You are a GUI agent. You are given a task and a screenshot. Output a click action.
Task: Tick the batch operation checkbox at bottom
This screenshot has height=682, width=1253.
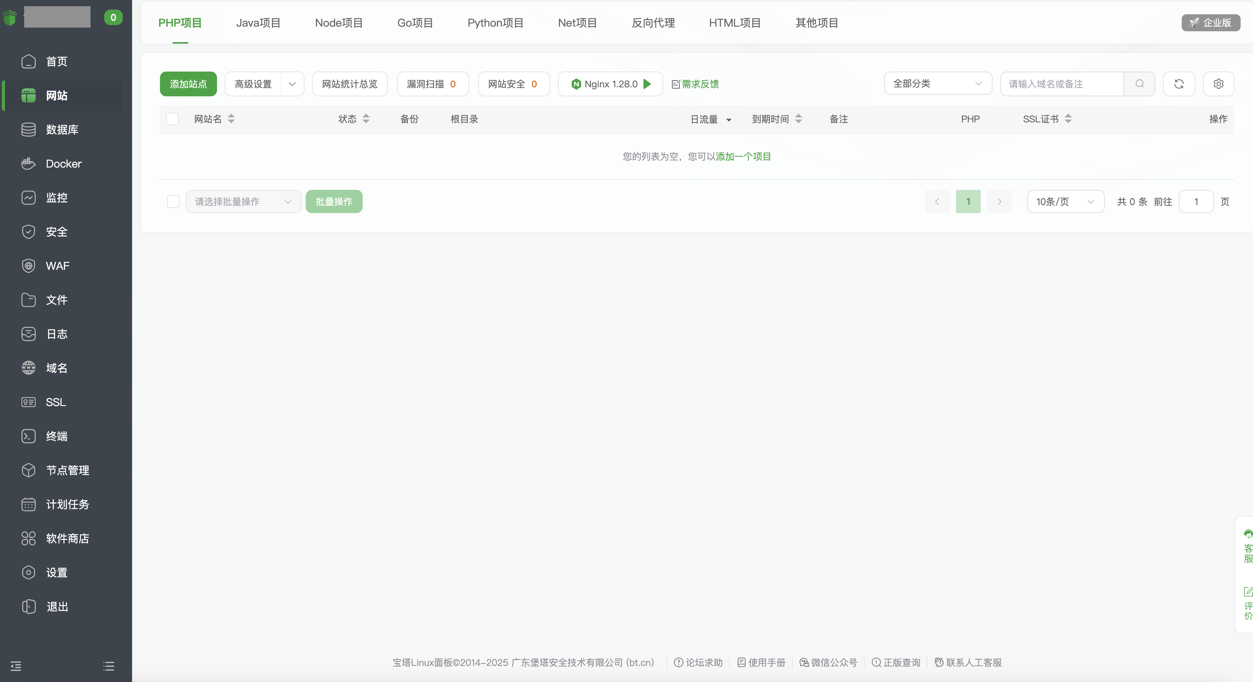tap(173, 202)
